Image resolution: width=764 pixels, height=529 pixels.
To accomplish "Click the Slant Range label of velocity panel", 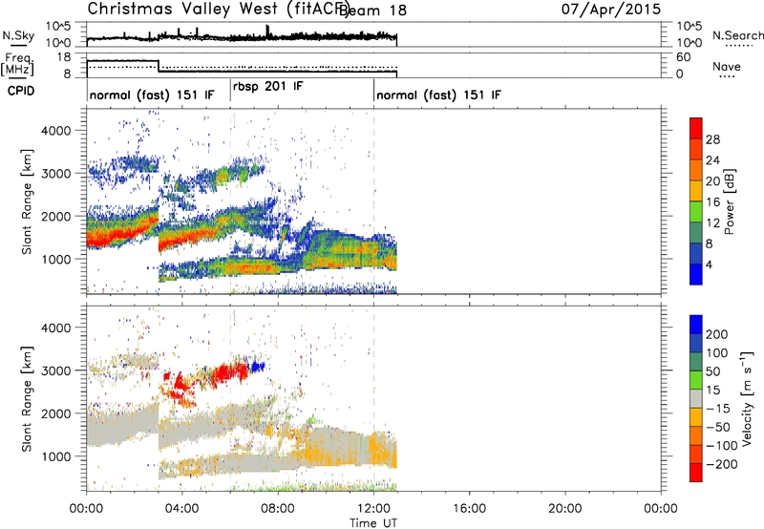I will [x=27, y=398].
